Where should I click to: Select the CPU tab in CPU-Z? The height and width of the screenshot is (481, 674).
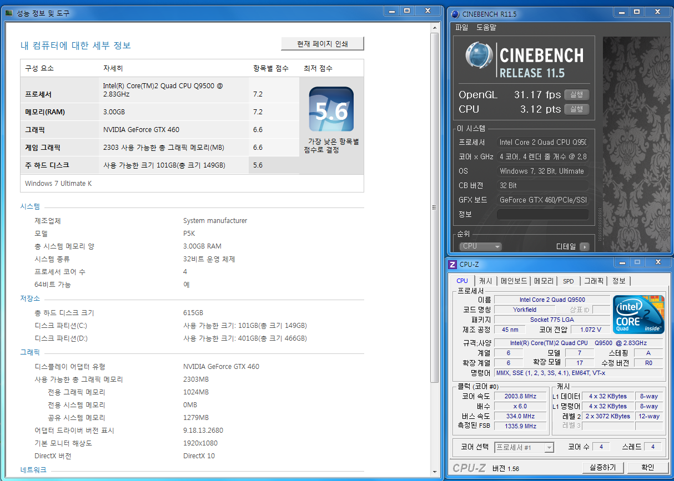[x=462, y=281]
